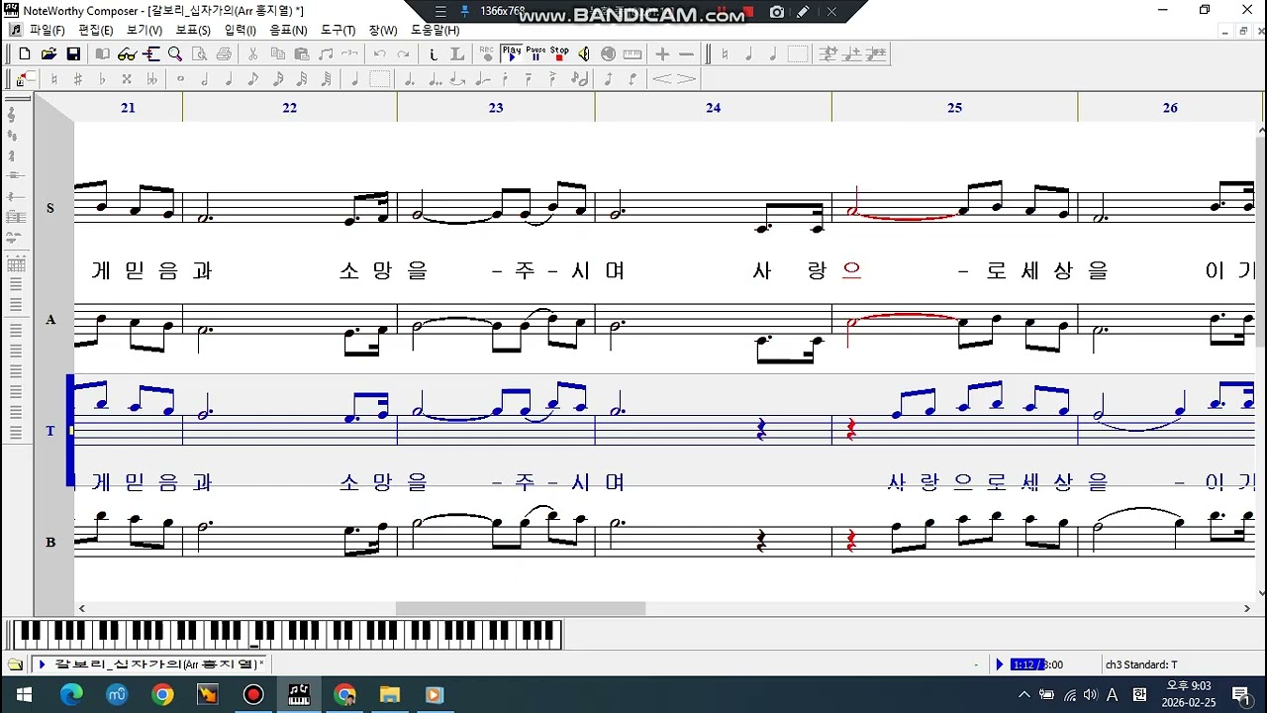Save the current score
This screenshot has height=713, width=1267.
(73, 54)
